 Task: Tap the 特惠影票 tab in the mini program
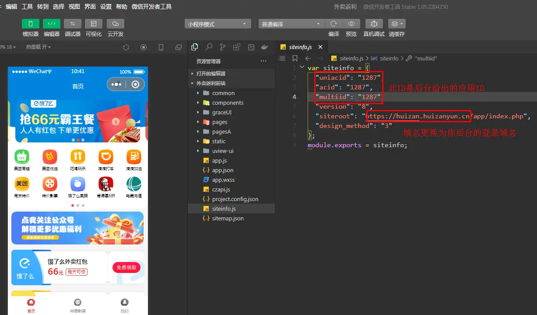click(78, 306)
